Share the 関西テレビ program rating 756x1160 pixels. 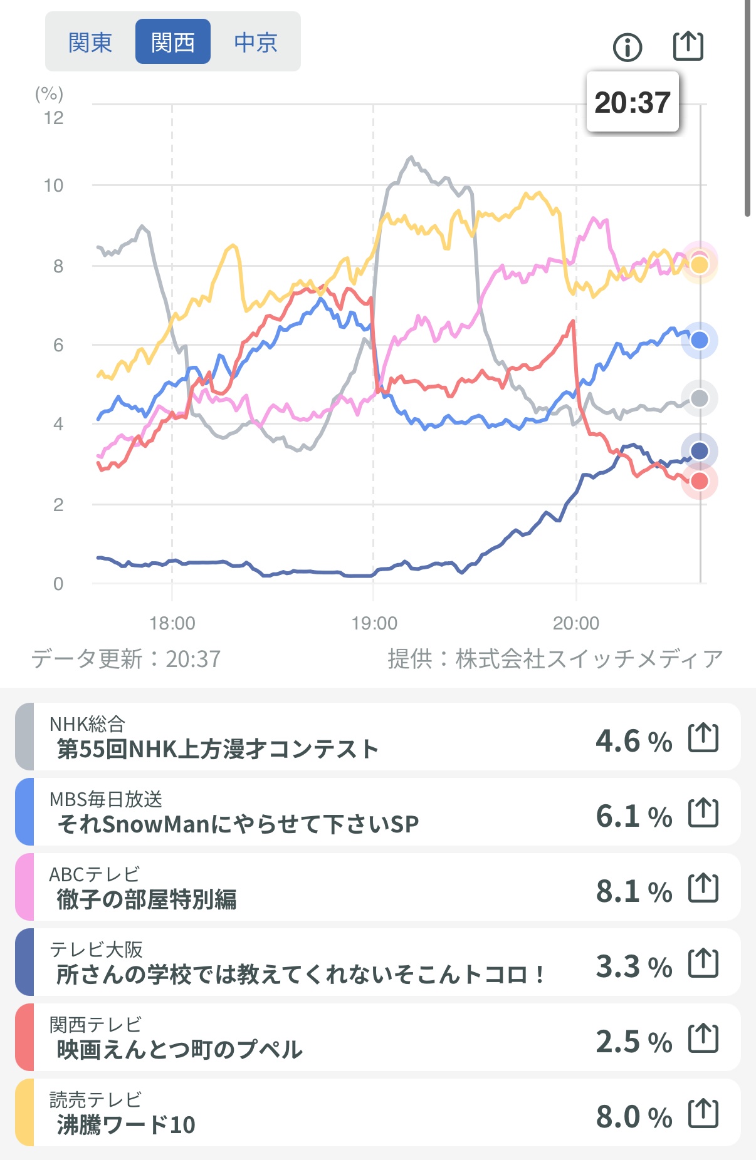click(703, 1038)
